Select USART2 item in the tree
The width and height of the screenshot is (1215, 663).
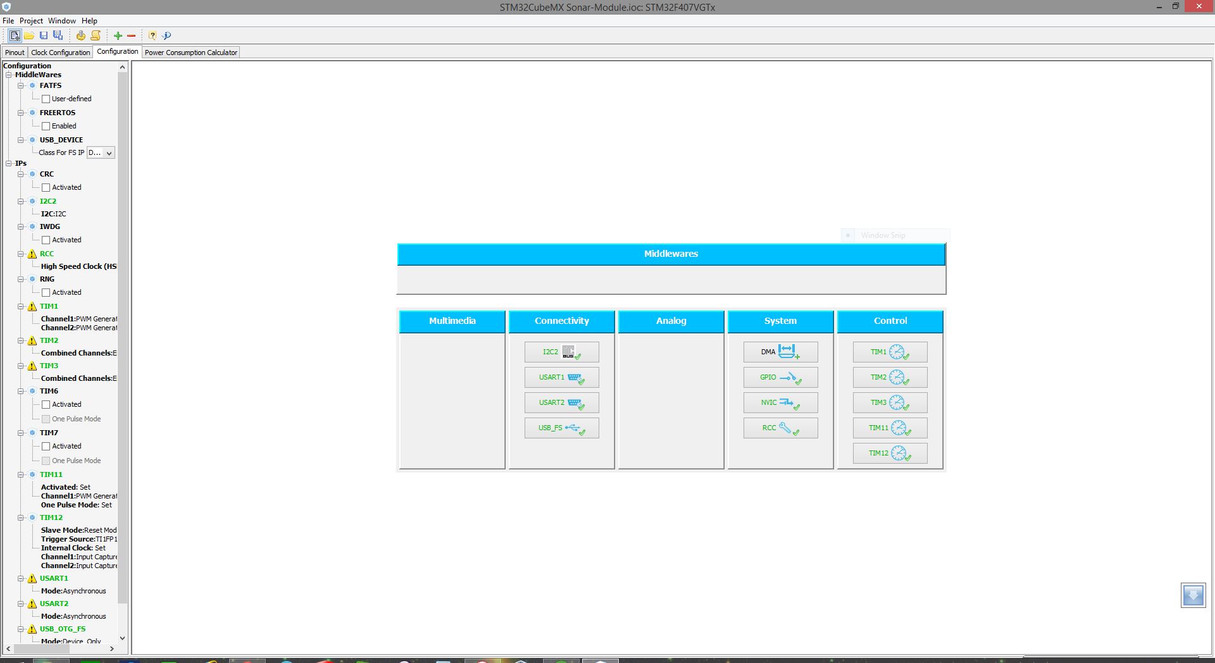54,604
